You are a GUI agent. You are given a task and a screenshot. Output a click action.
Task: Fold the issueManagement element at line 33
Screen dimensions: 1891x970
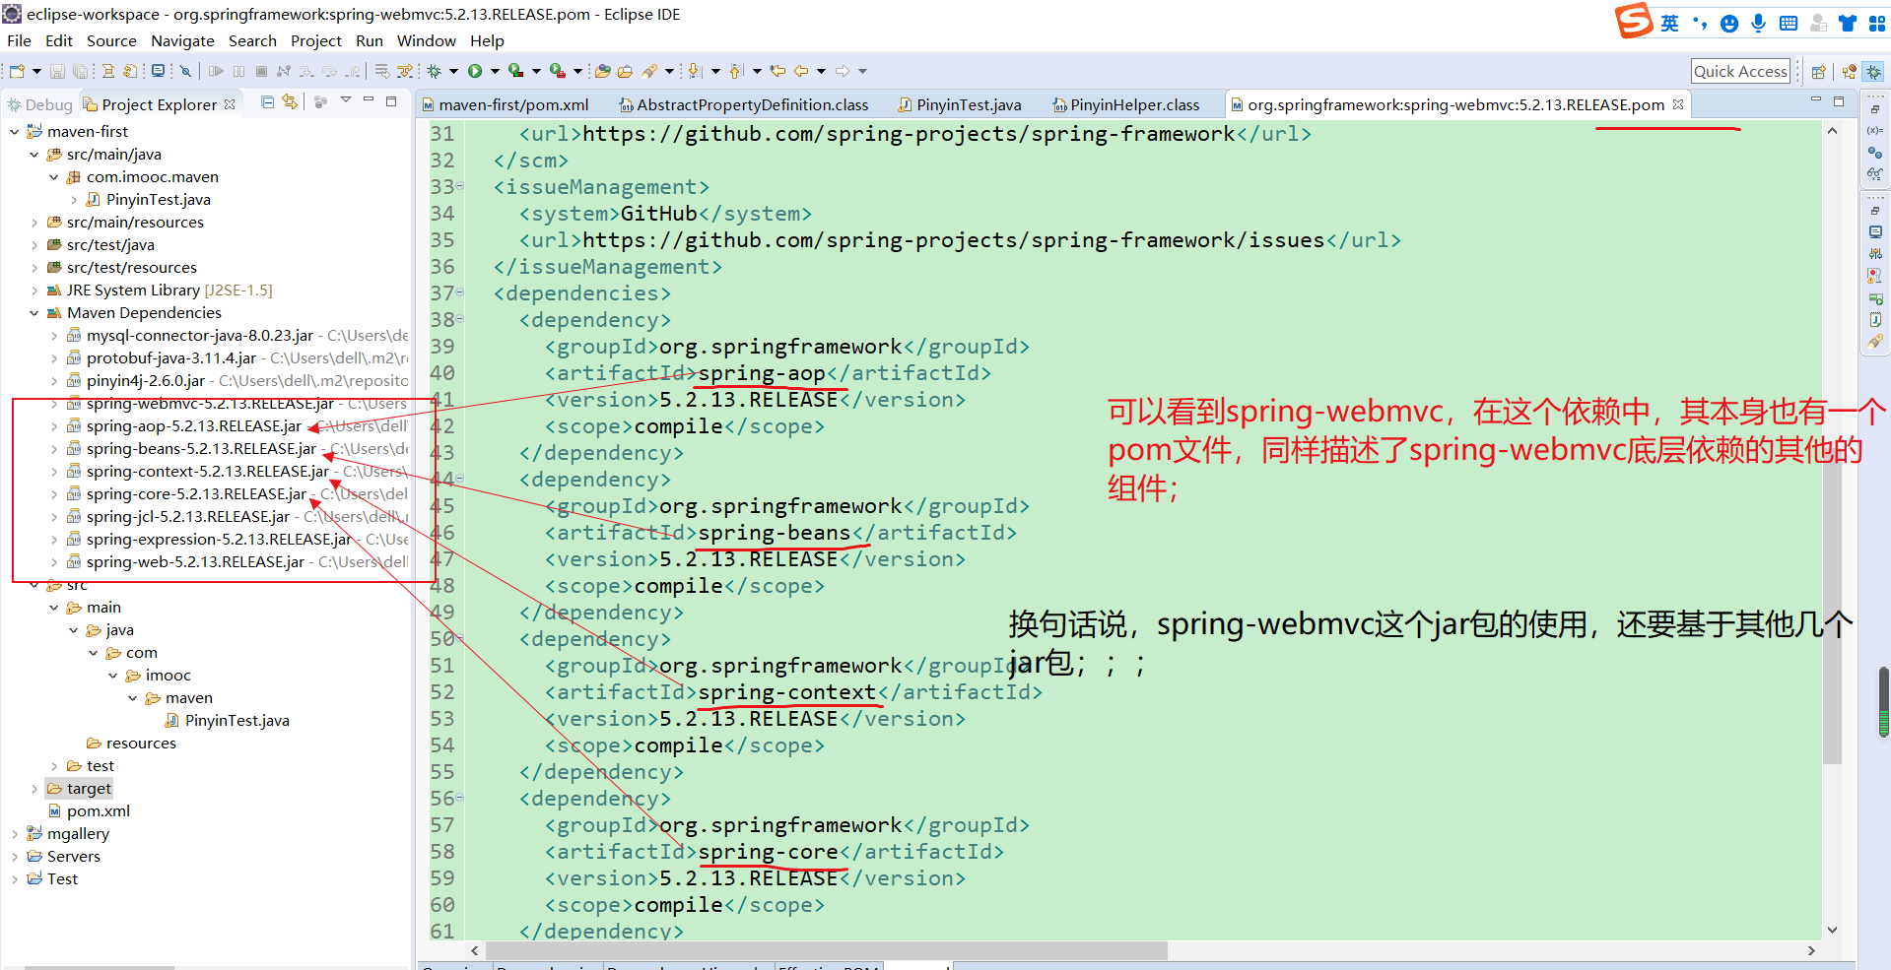[x=459, y=186]
